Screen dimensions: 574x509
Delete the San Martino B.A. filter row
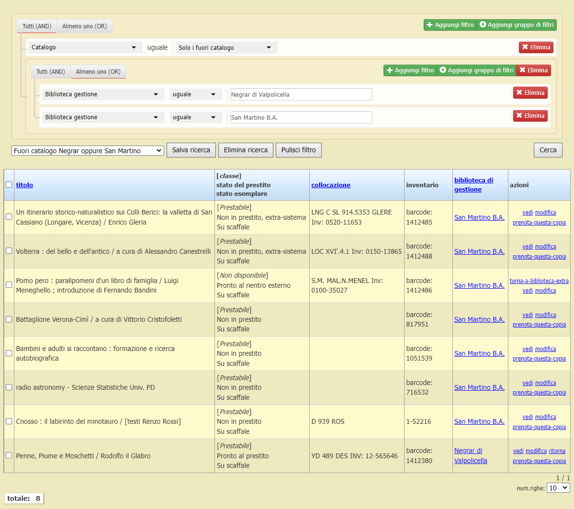pyautogui.click(x=530, y=116)
